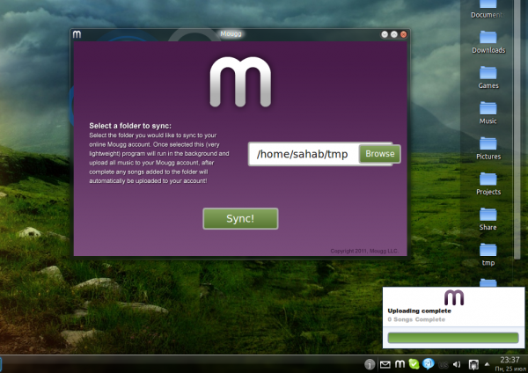
Task: Click the 'Copyright 2011, Mougg LLC.' text
Action: (364, 251)
